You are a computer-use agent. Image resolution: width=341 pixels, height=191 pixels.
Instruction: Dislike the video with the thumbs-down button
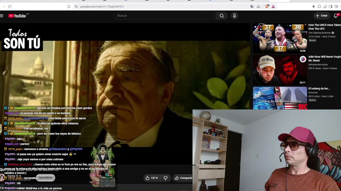point(165,178)
